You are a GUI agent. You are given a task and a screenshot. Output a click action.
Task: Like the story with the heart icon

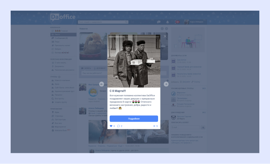point(111,126)
